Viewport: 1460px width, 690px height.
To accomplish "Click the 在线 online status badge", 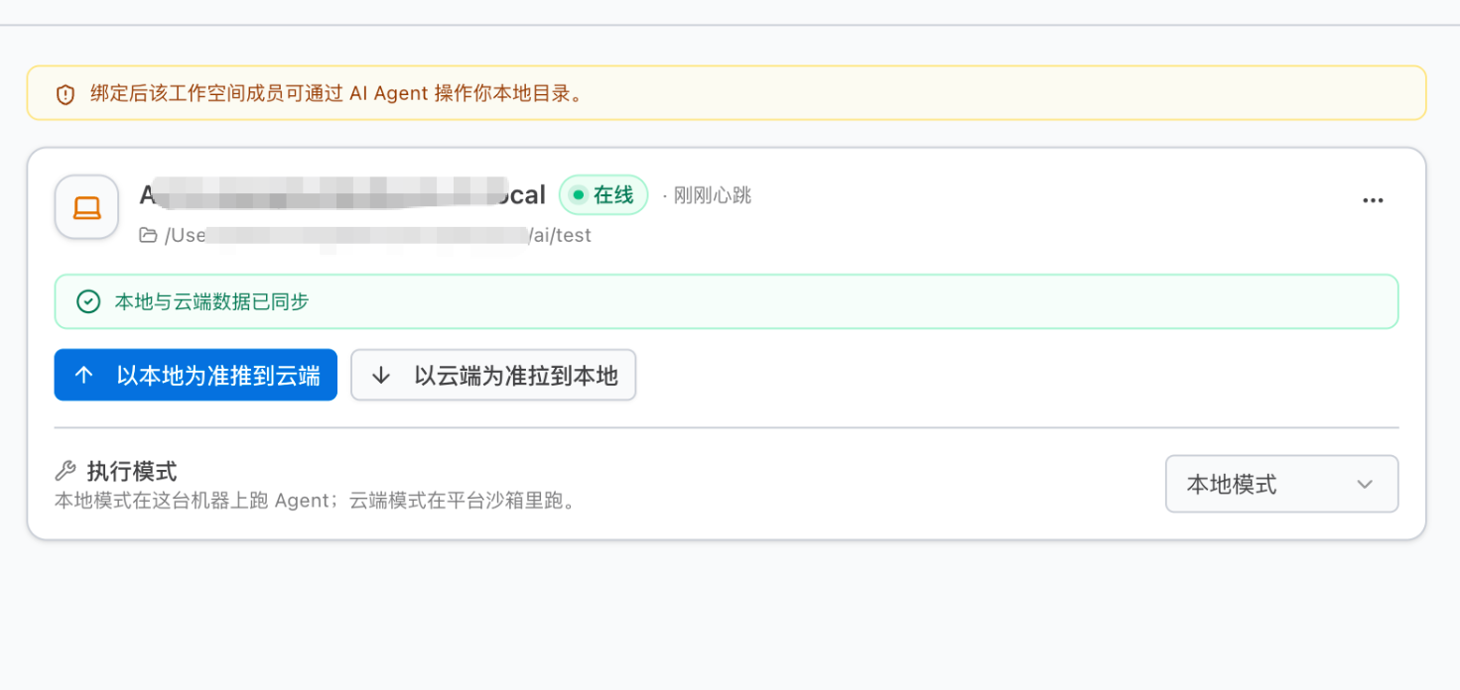I will click(x=603, y=195).
